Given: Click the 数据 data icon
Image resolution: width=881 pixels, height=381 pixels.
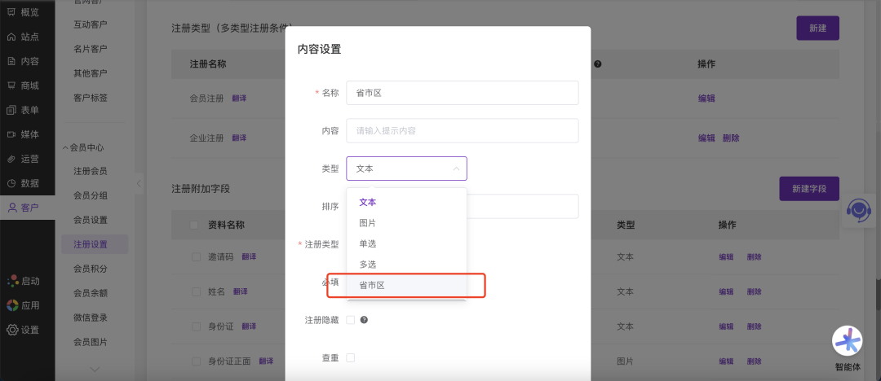Looking at the screenshot, I should pos(11,183).
